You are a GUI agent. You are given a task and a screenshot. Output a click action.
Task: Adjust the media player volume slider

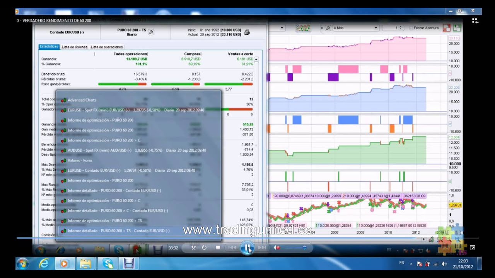(x=295, y=247)
